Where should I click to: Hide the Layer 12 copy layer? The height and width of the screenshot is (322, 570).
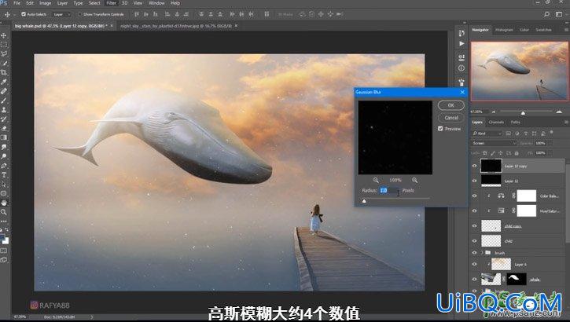pos(474,166)
